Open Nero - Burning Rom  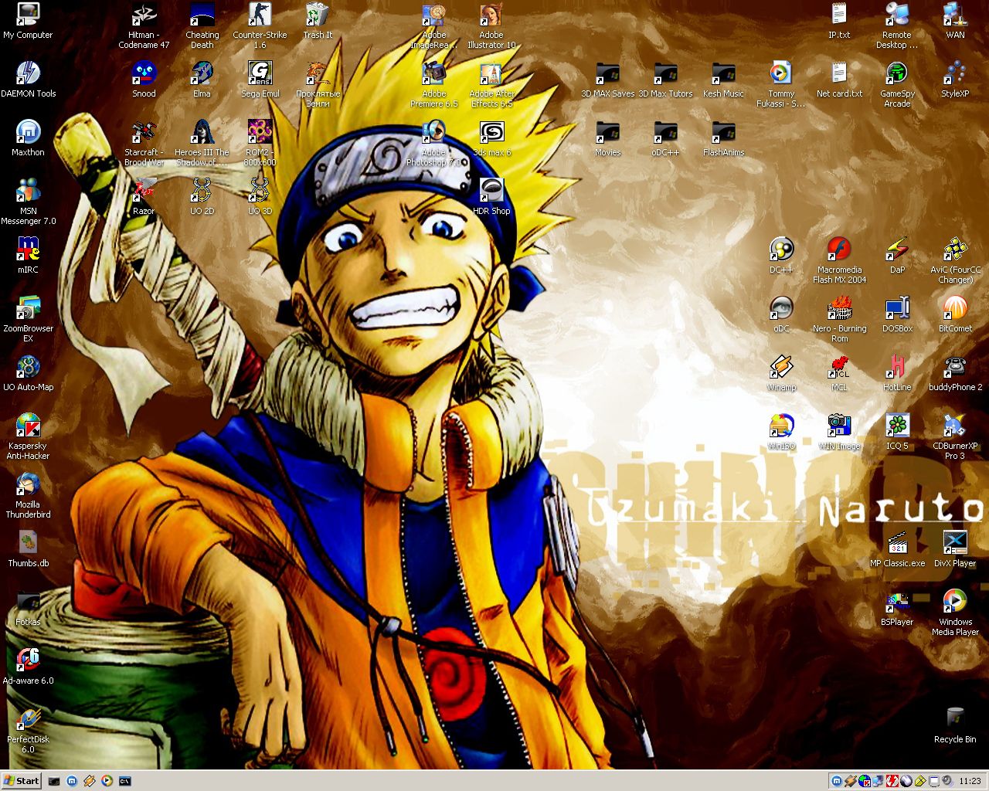[x=839, y=319]
